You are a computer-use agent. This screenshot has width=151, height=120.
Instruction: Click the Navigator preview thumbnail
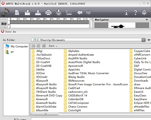pos(122,25)
